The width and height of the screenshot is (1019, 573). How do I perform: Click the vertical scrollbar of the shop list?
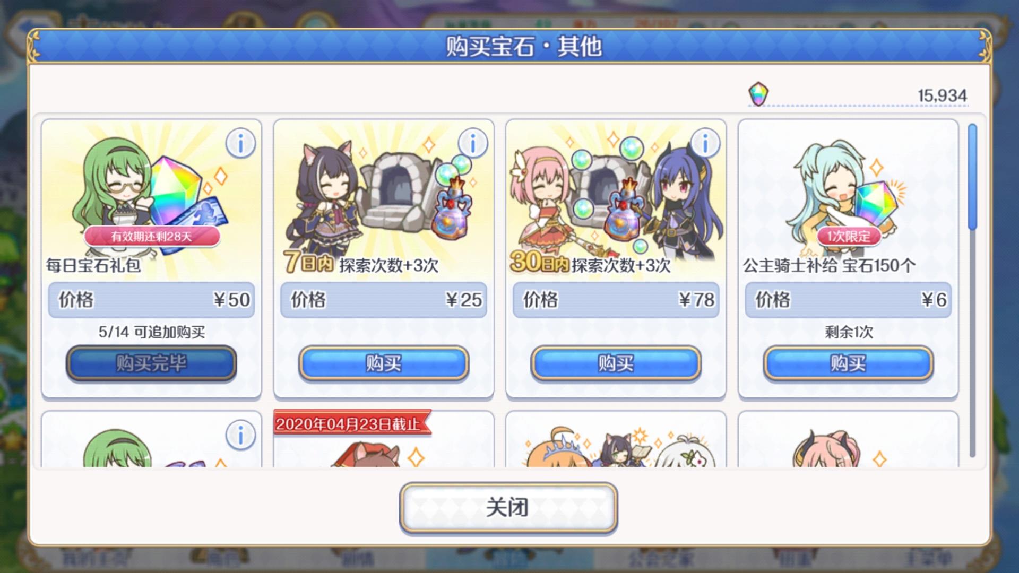pyautogui.click(x=972, y=290)
